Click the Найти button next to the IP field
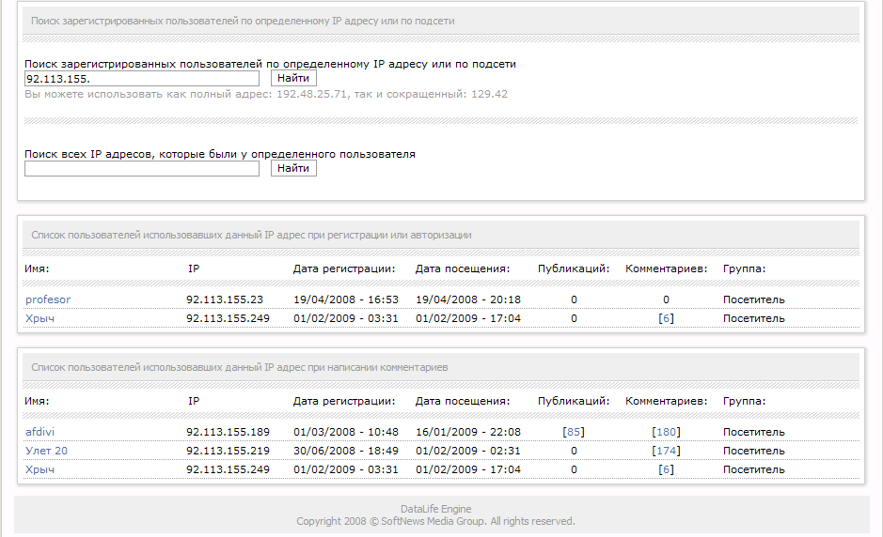This screenshot has width=883, height=537. (293, 78)
